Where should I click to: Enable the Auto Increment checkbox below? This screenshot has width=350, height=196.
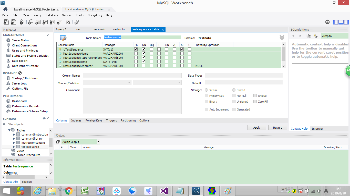[x=207, y=109]
